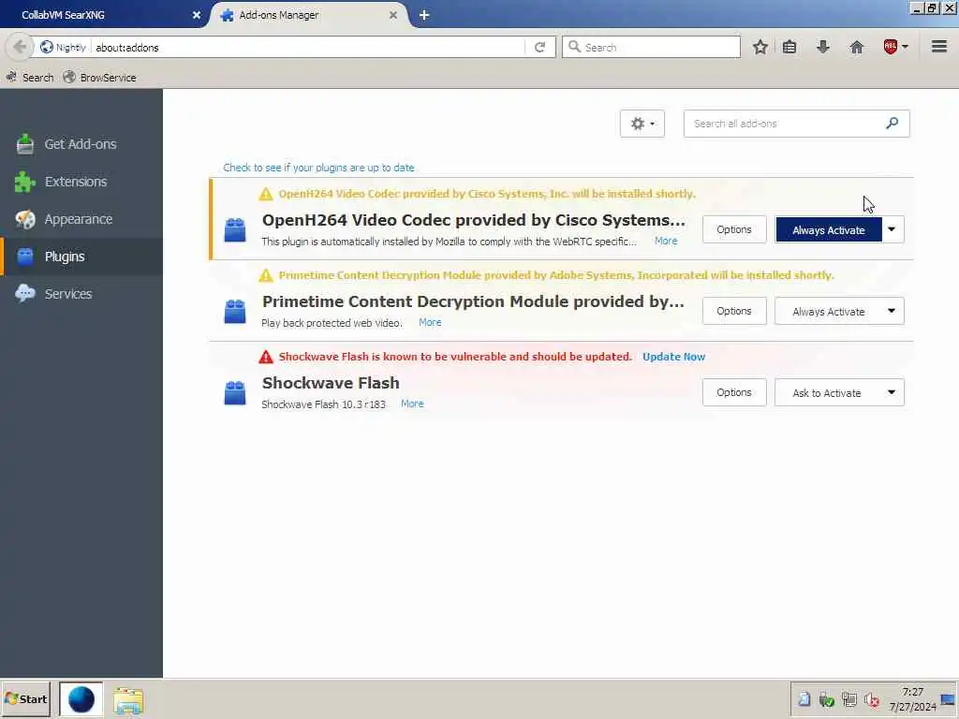
Task: Open Services sidebar section
Action: (x=81, y=293)
